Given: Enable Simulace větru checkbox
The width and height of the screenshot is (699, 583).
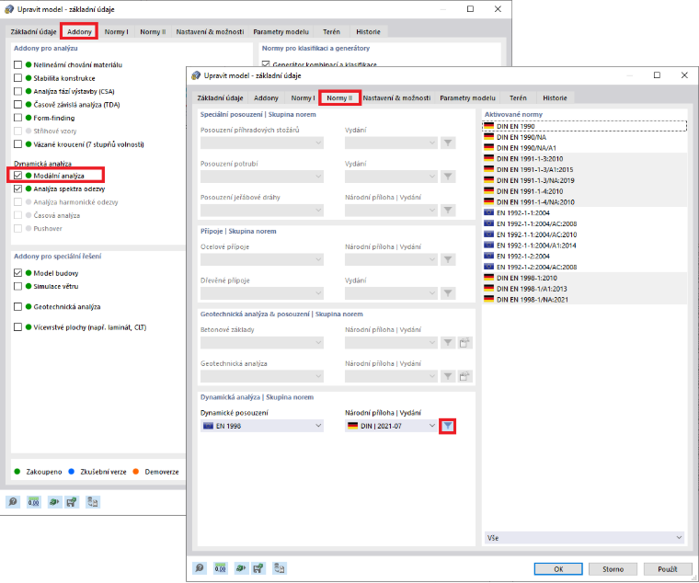Looking at the screenshot, I should (17, 286).
